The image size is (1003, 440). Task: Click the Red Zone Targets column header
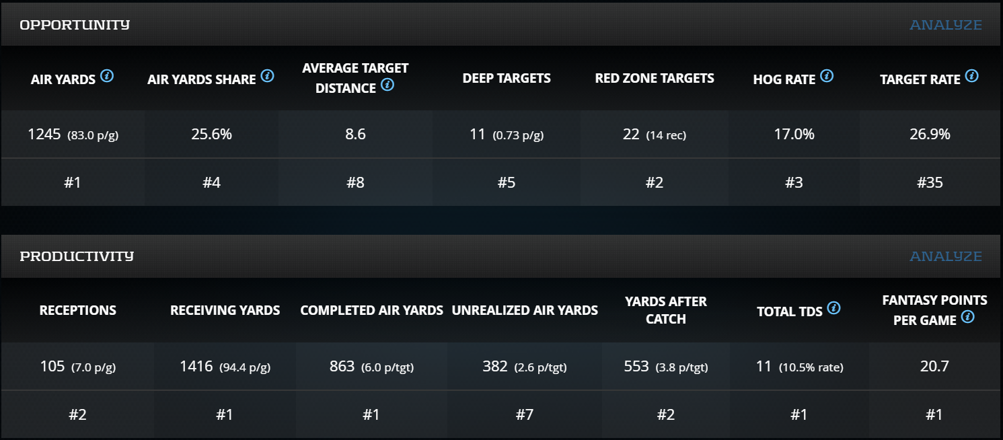pos(655,79)
